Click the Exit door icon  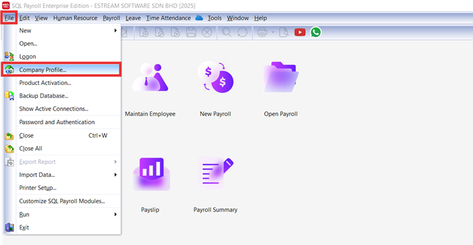tap(9, 227)
